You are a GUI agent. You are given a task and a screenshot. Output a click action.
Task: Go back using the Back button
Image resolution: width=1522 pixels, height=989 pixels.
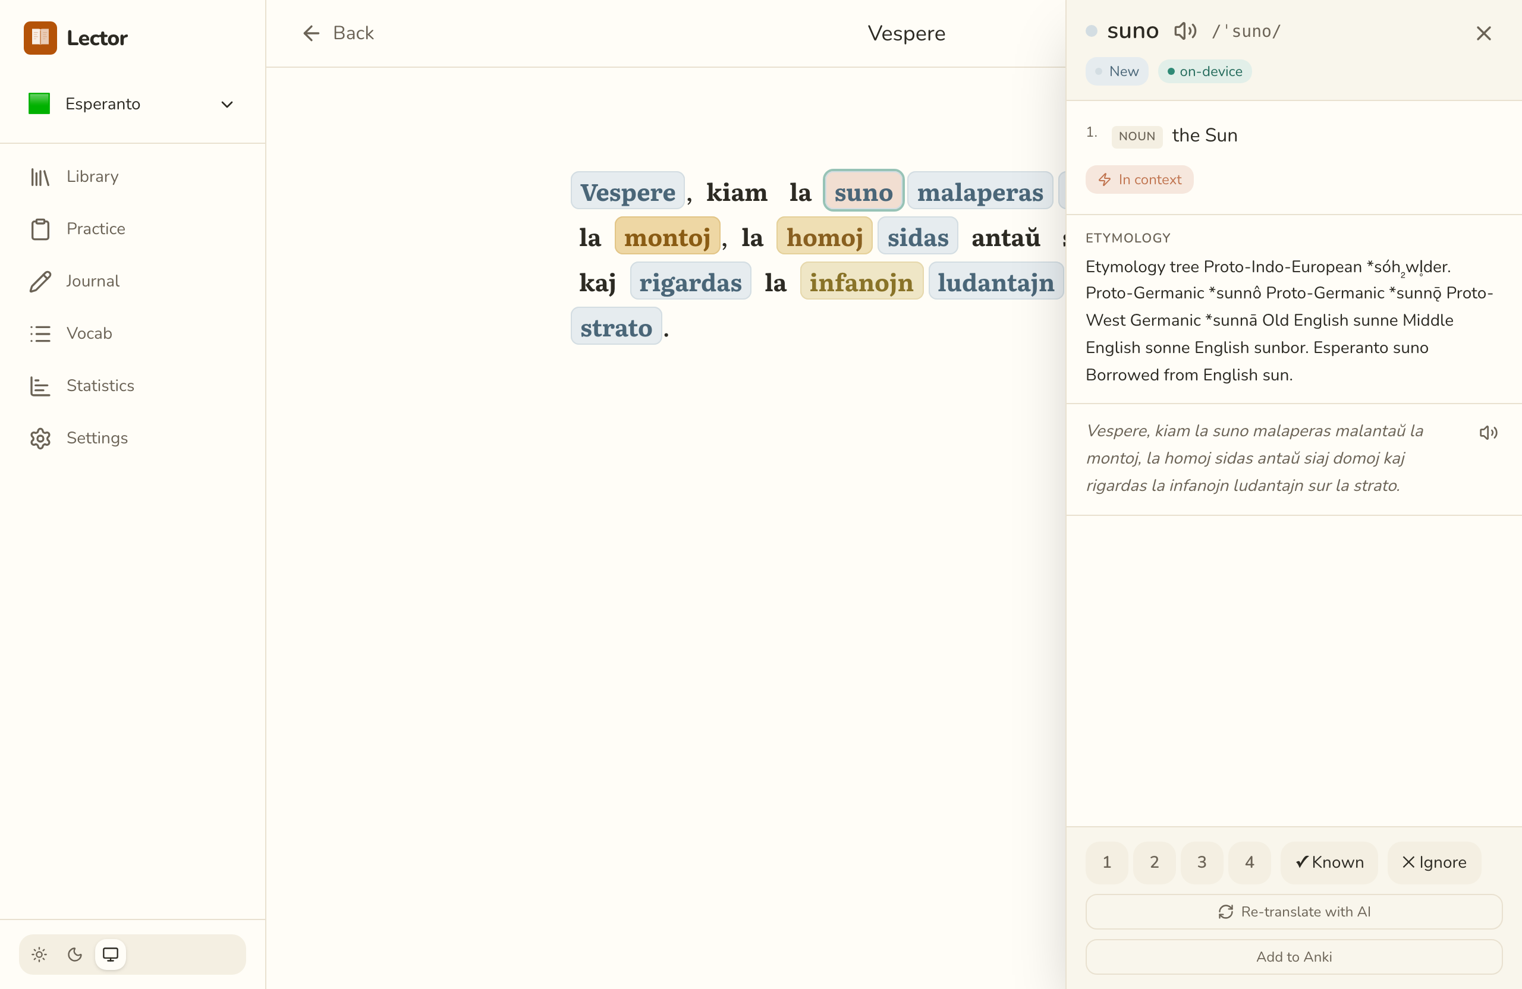(338, 33)
